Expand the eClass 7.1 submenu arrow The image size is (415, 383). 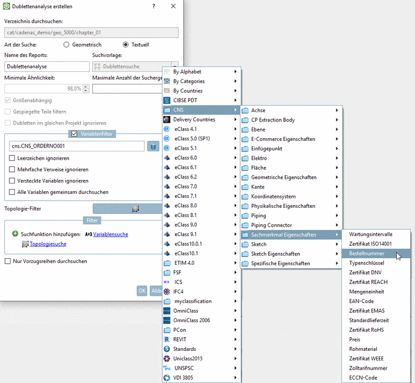235,196
